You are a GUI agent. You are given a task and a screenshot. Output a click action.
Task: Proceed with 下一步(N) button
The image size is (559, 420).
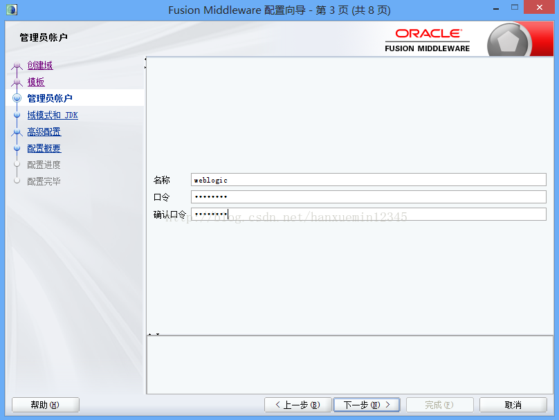click(x=367, y=405)
